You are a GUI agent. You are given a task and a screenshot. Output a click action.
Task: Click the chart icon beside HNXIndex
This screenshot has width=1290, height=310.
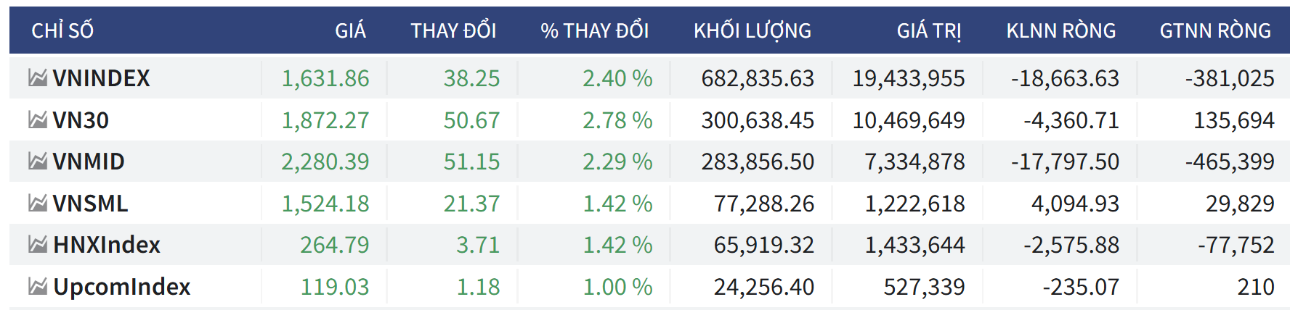38,245
